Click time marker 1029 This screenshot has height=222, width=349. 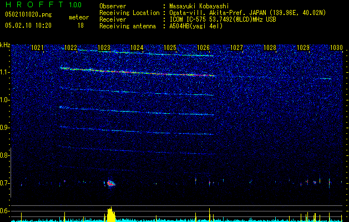(x=303, y=48)
